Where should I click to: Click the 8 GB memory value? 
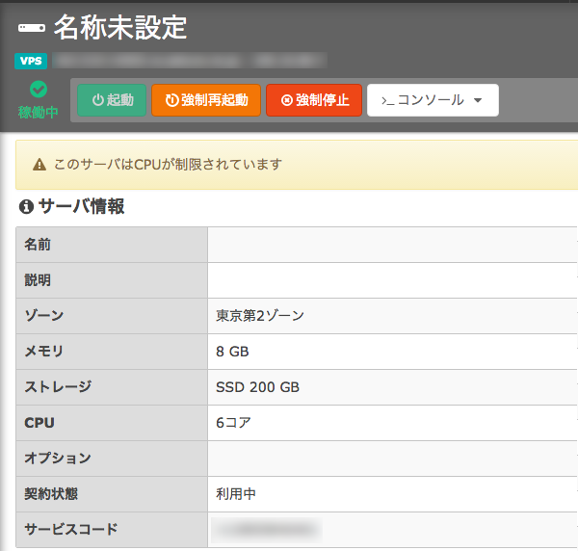(232, 352)
